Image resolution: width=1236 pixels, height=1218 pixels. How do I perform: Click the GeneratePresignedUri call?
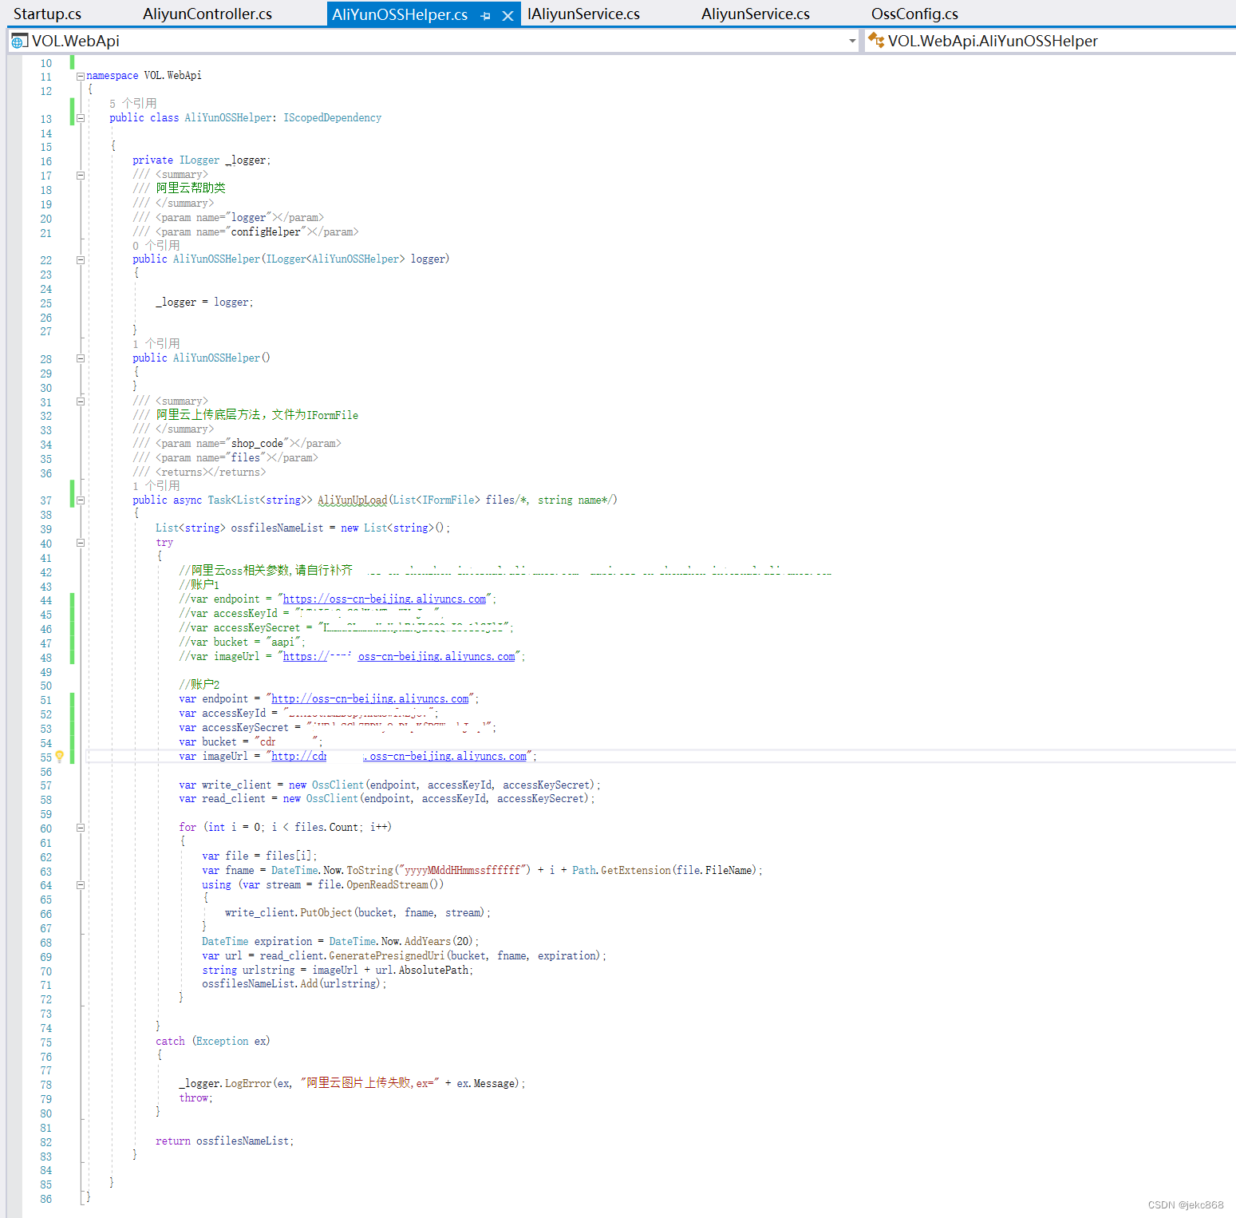[x=404, y=956]
